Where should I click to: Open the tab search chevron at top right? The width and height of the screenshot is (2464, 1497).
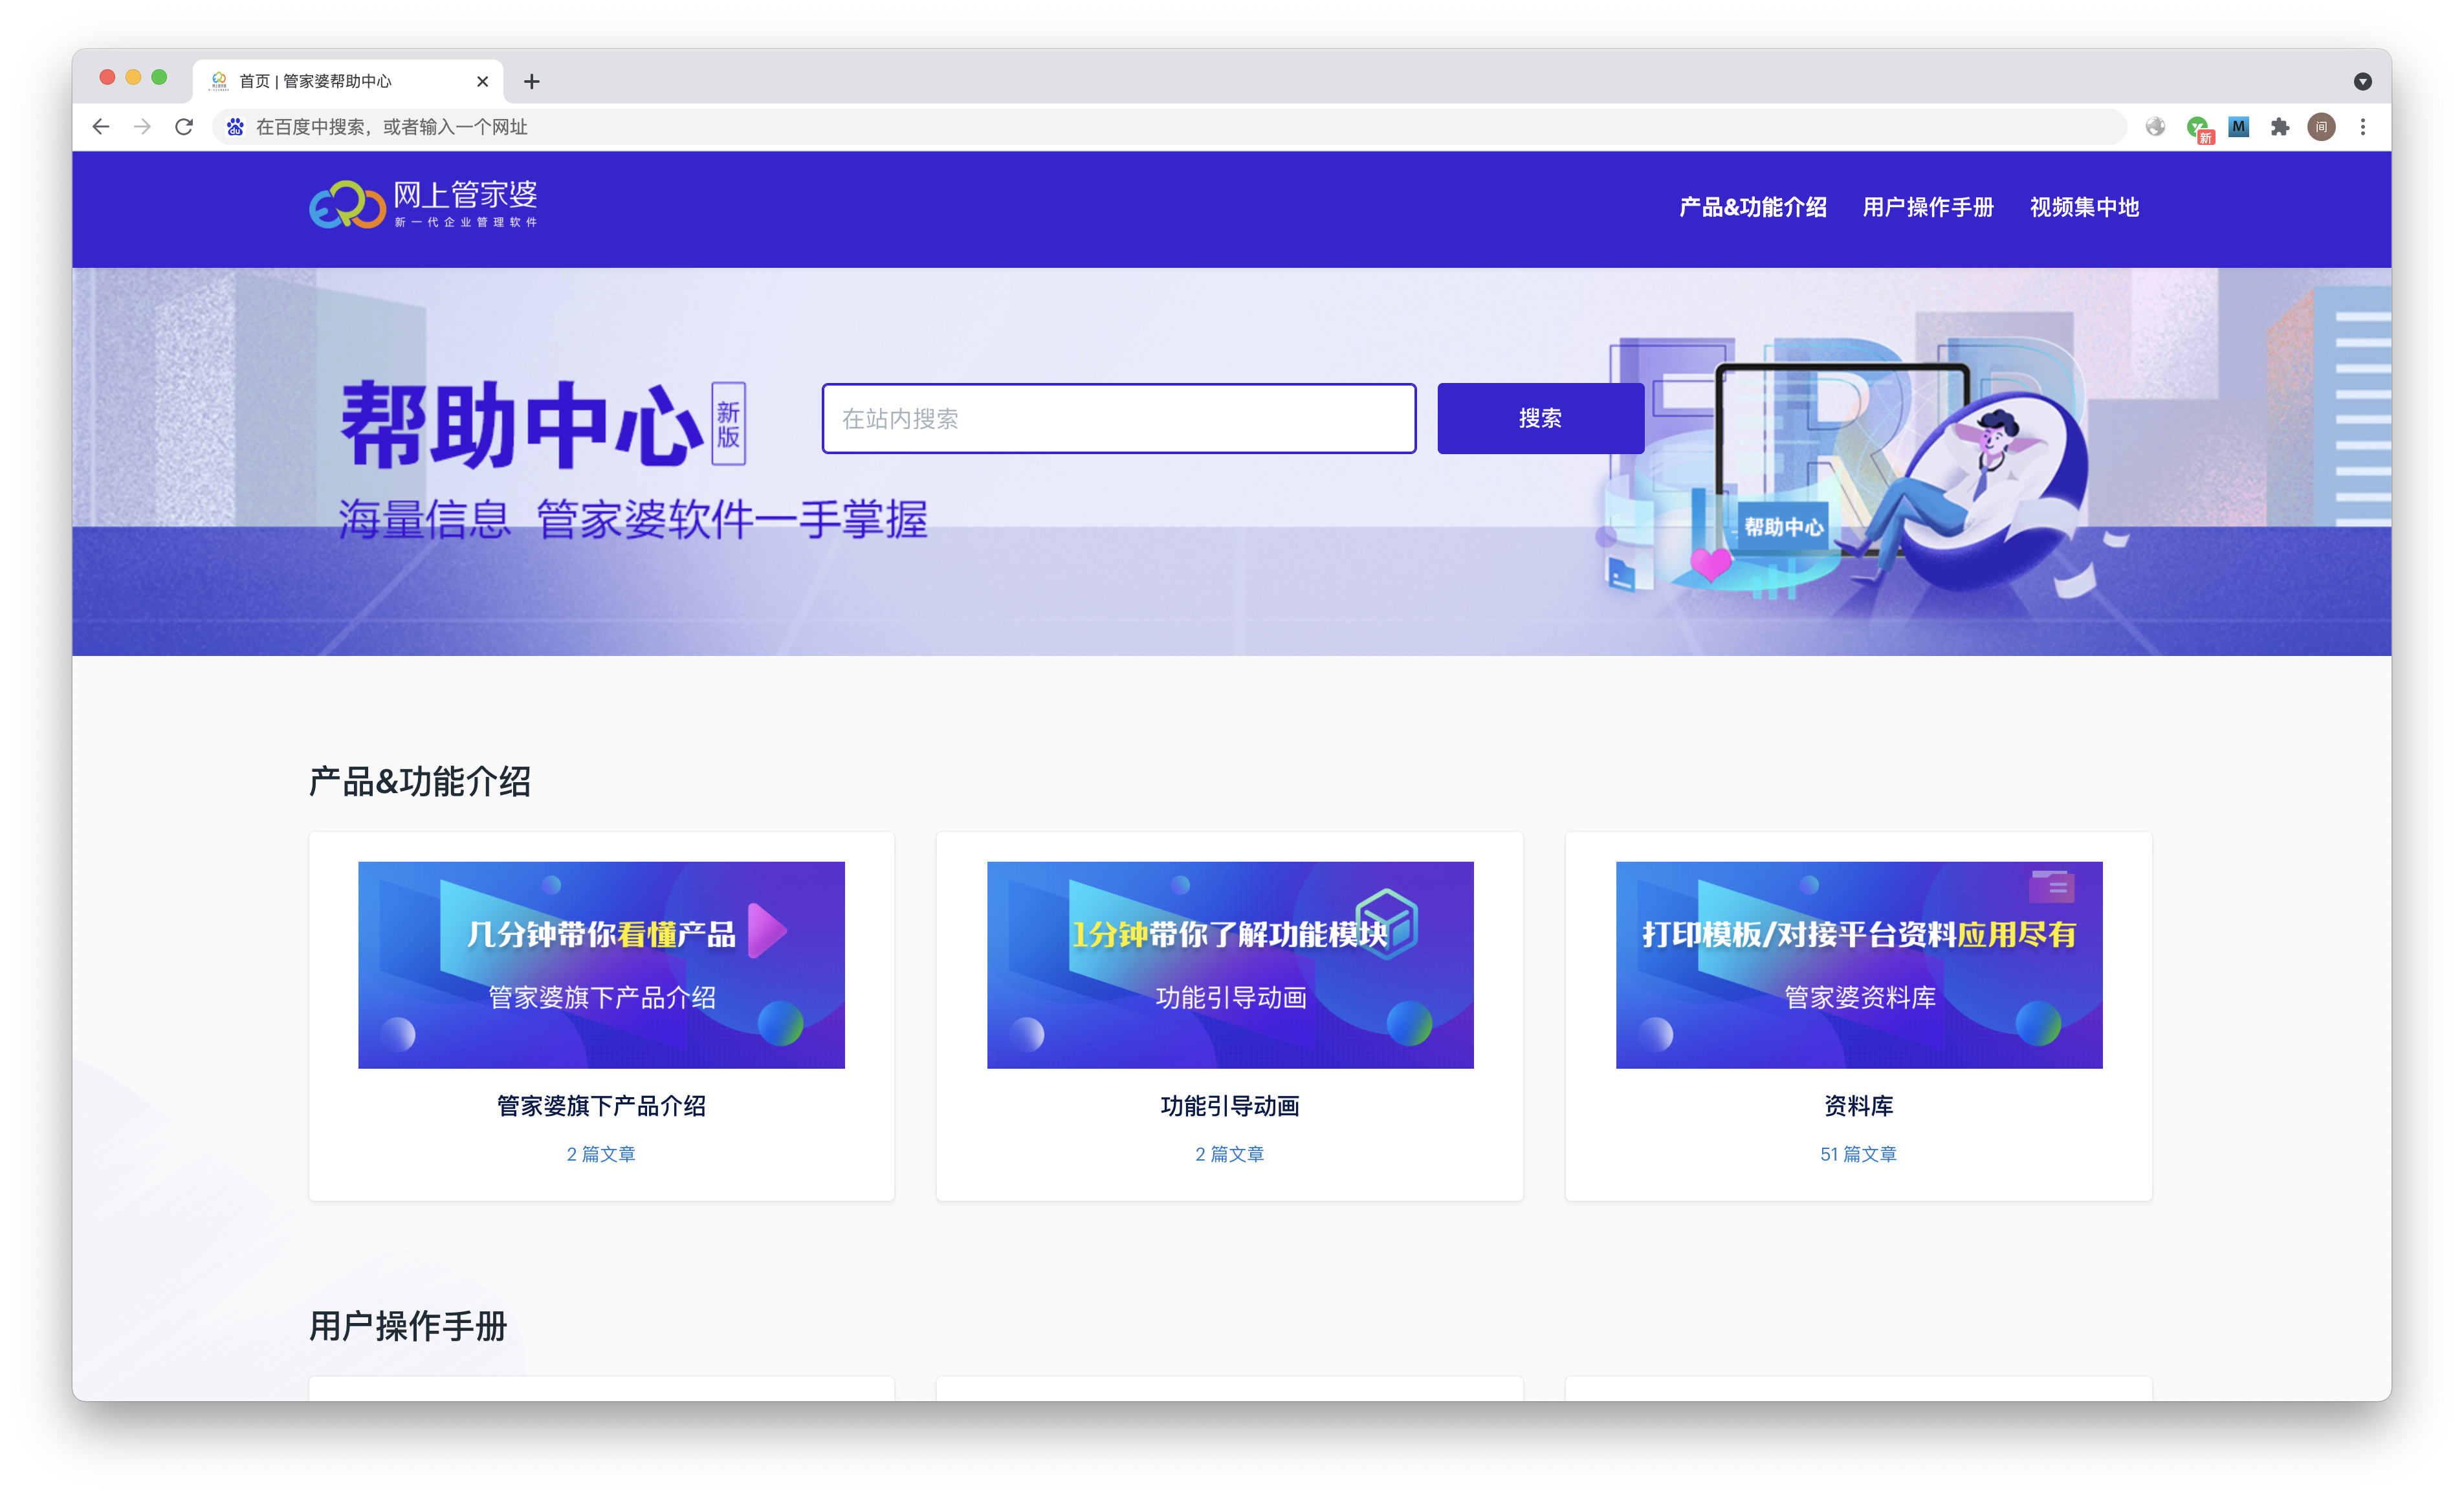point(2363,81)
